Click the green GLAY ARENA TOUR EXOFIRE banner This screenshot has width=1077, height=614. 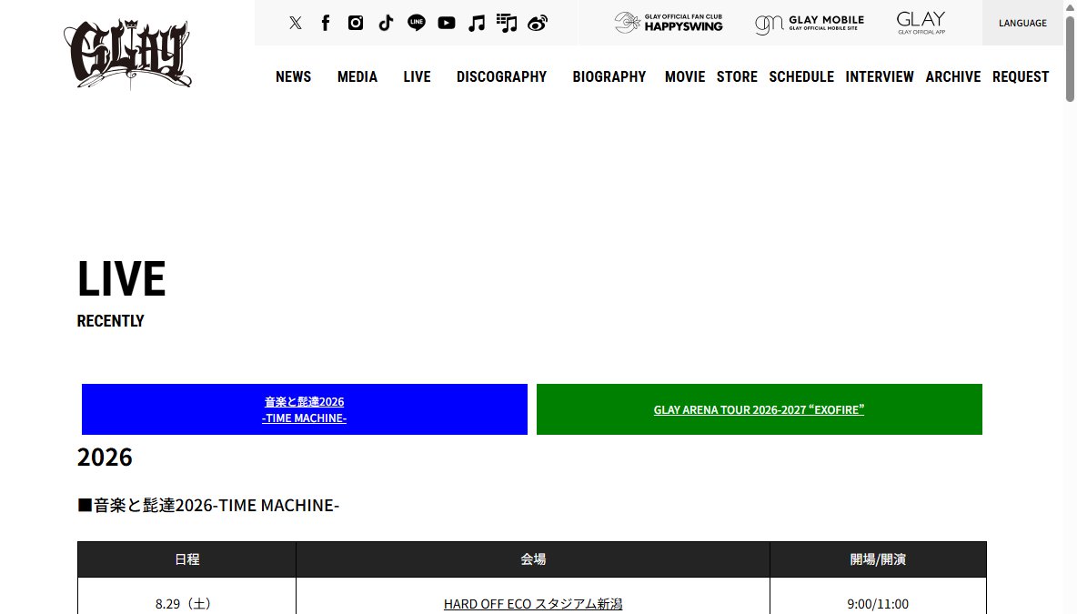(759, 409)
